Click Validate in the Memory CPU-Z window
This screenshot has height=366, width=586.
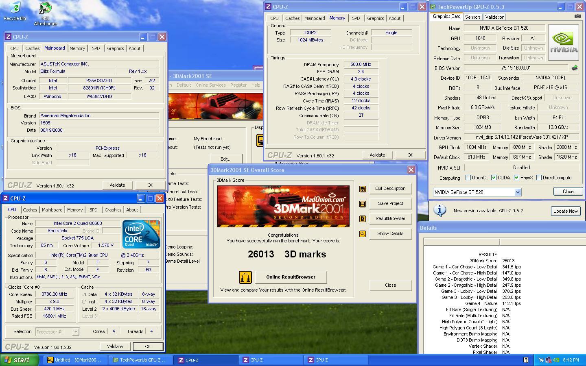(x=377, y=155)
